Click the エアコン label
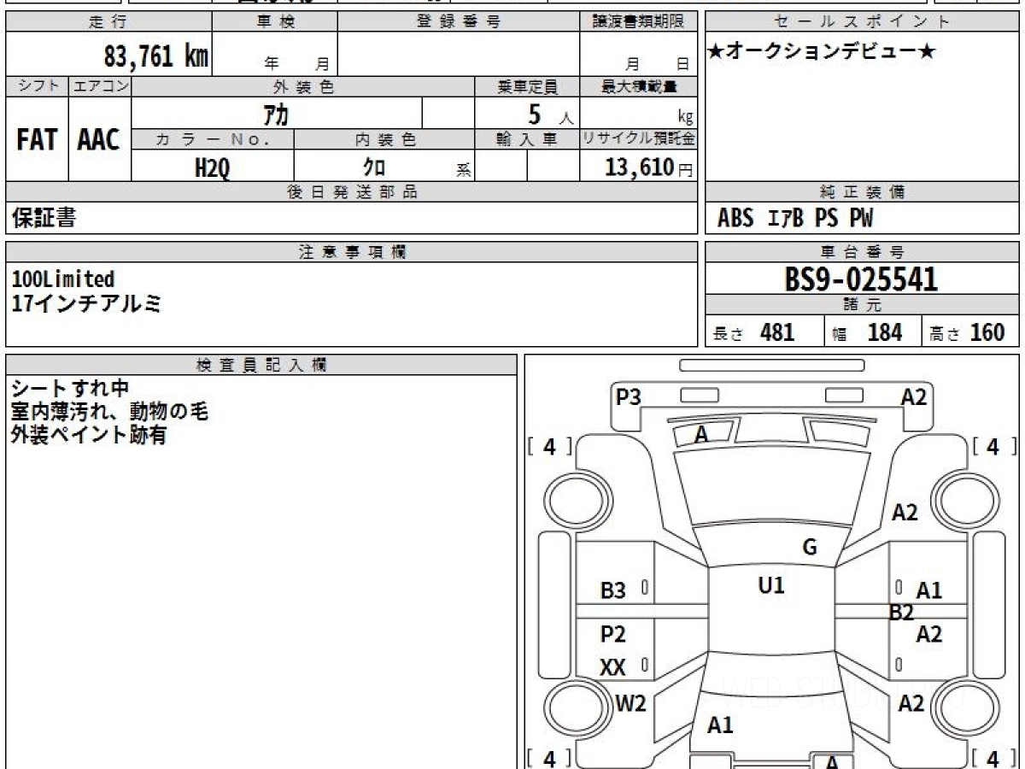 100,86
